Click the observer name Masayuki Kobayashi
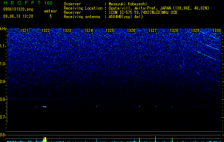 [128, 4]
